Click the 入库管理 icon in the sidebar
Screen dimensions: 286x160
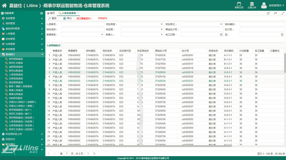point(3,34)
